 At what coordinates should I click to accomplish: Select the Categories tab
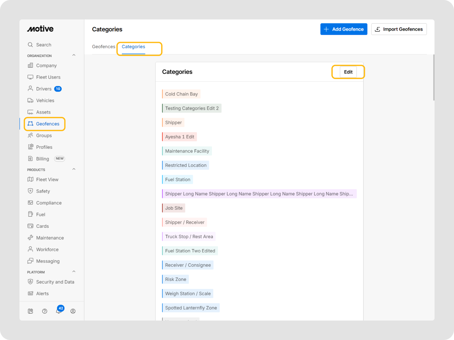click(133, 47)
